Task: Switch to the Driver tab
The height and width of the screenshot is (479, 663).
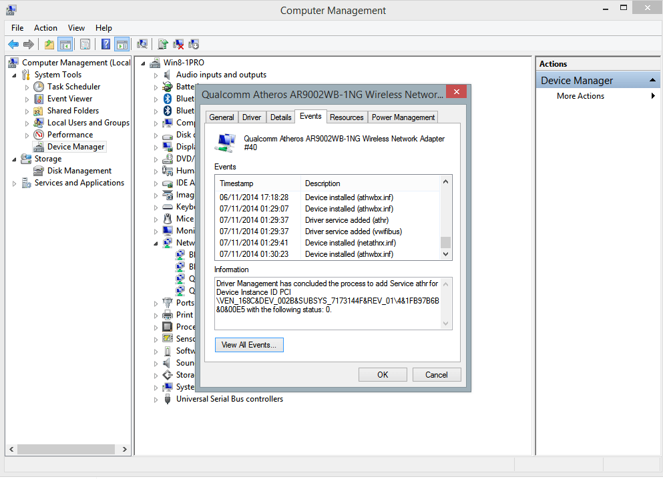Action: 252,117
